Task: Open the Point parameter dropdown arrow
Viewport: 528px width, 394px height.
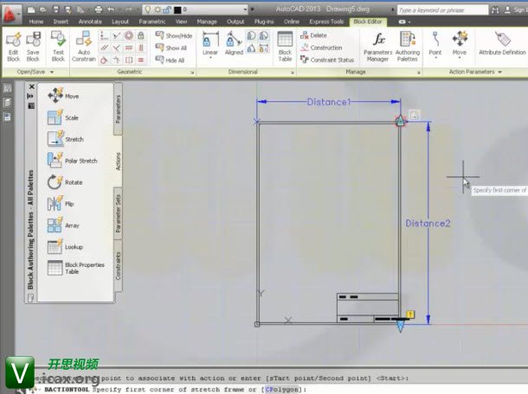Action: tap(435, 58)
